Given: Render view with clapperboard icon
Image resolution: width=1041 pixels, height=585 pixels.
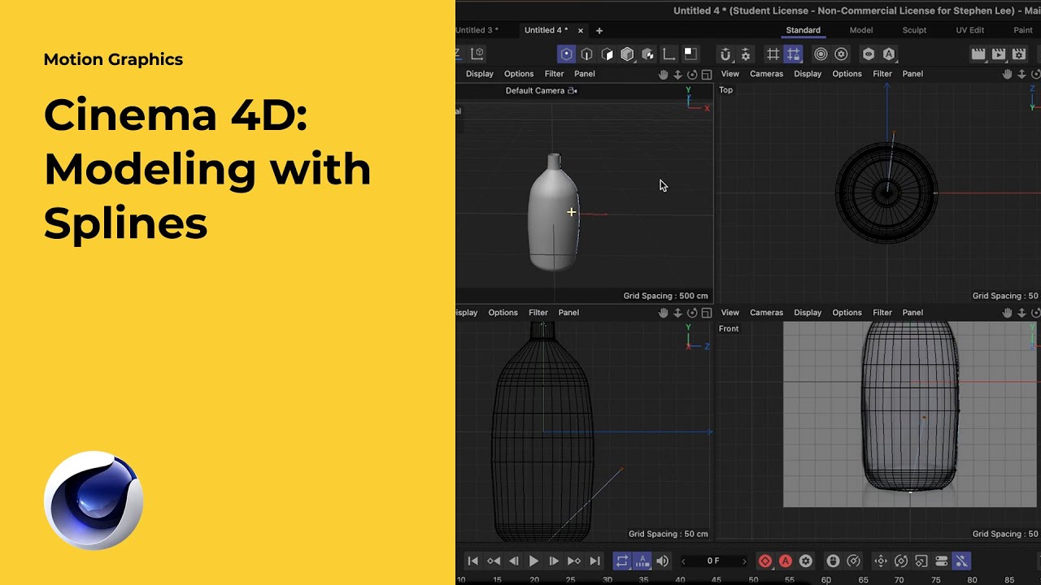Looking at the screenshot, I should [x=978, y=54].
